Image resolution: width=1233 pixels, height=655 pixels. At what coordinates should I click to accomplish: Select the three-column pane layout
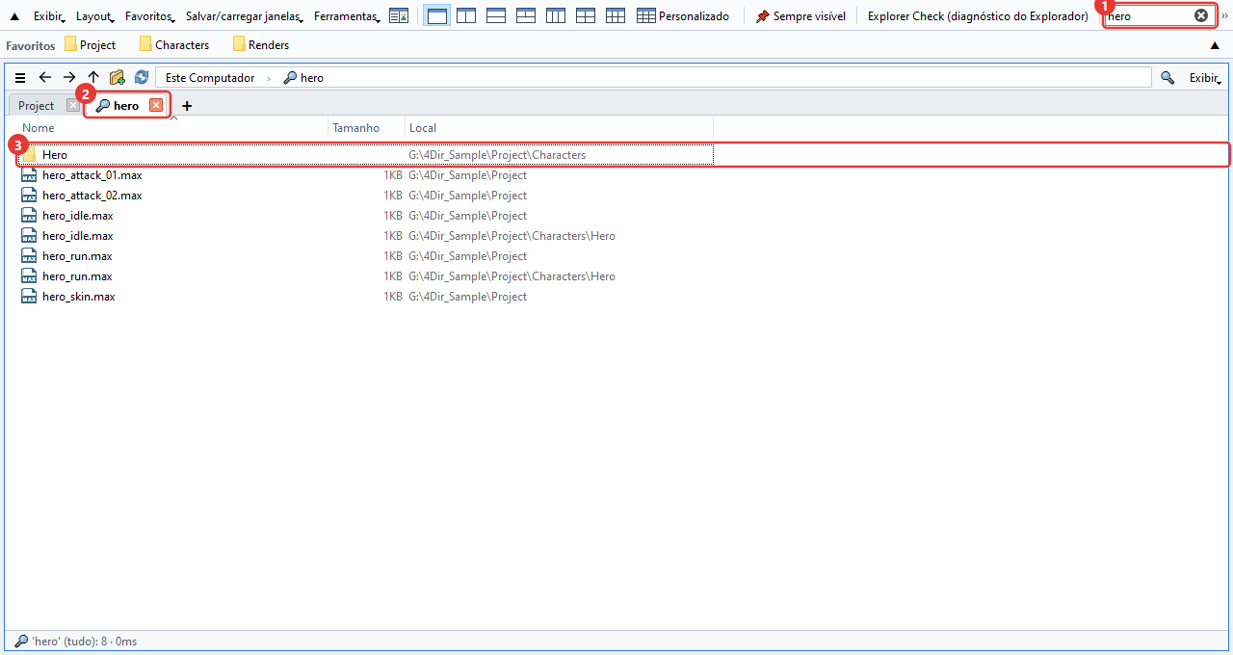click(556, 16)
